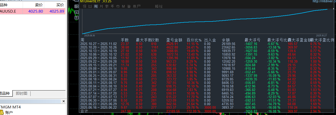Click the 4025.80 bid price cell
Viewport: 336px width, 115px height.
pos(35,11)
